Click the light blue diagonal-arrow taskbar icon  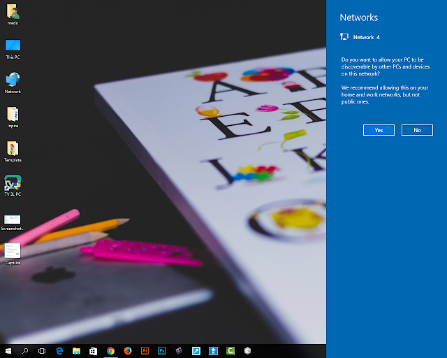(196, 351)
